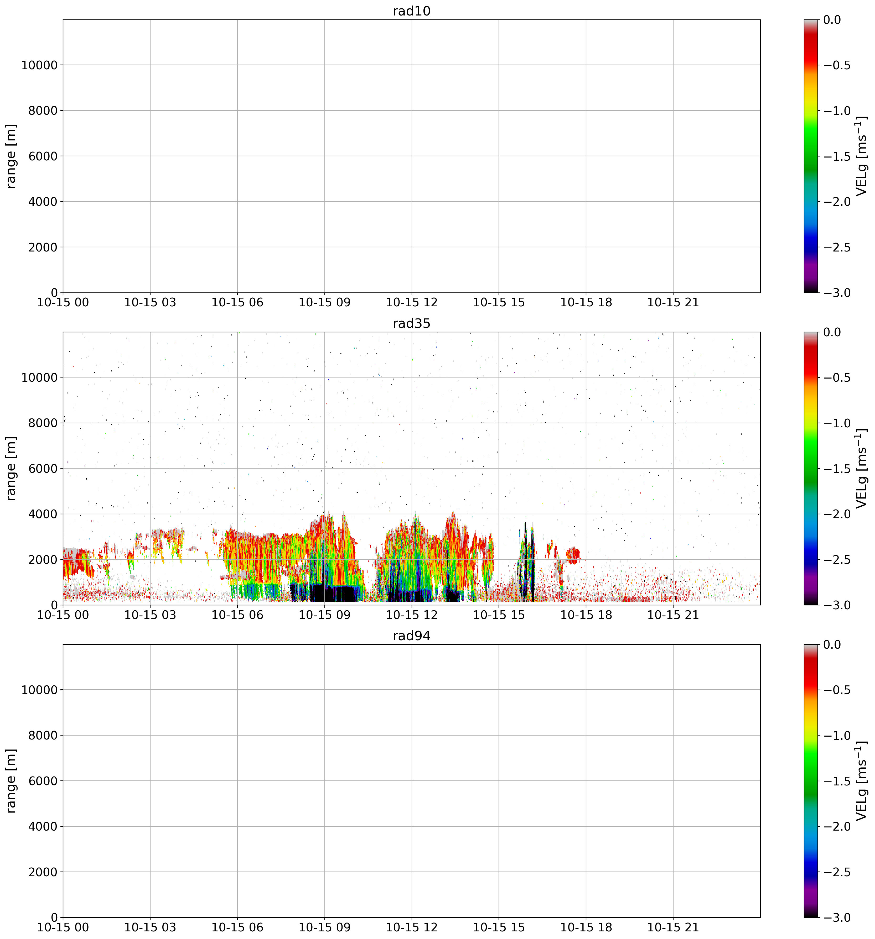The height and width of the screenshot is (939, 875).
Task: Click the rad35 range axis label
Action: pyautogui.click(x=11, y=469)
